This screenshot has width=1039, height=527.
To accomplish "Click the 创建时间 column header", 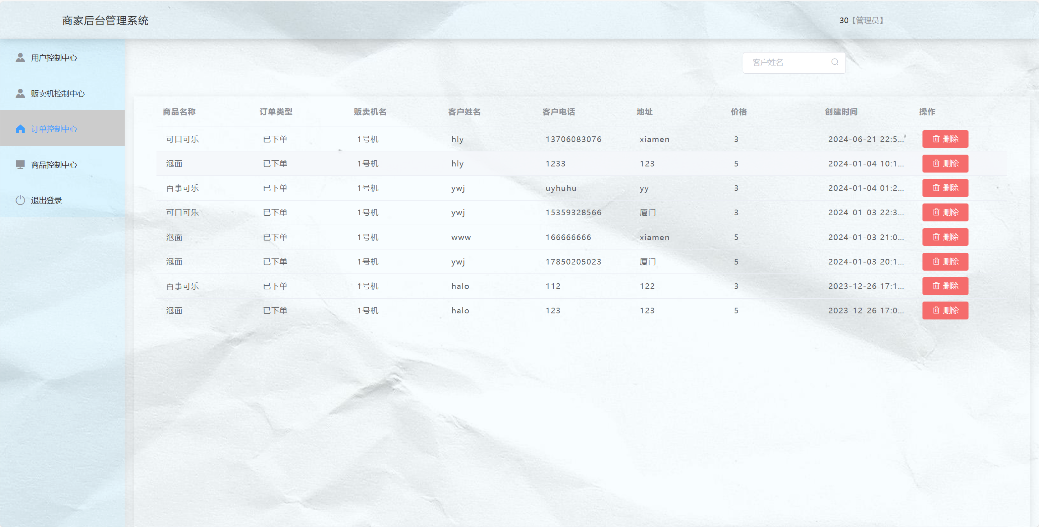I will point(841,112).
